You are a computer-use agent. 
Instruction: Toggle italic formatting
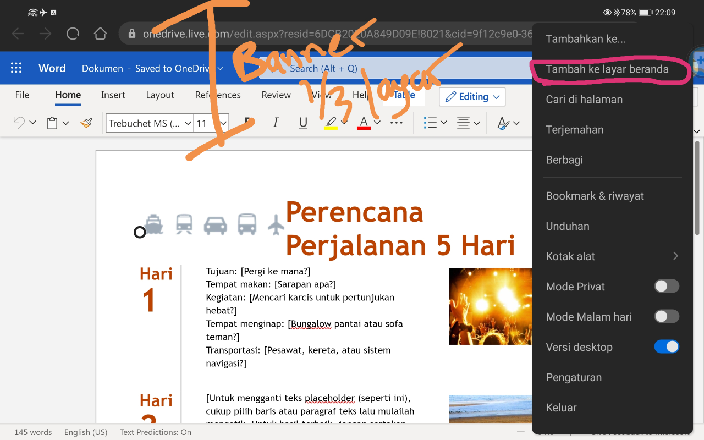276,122
